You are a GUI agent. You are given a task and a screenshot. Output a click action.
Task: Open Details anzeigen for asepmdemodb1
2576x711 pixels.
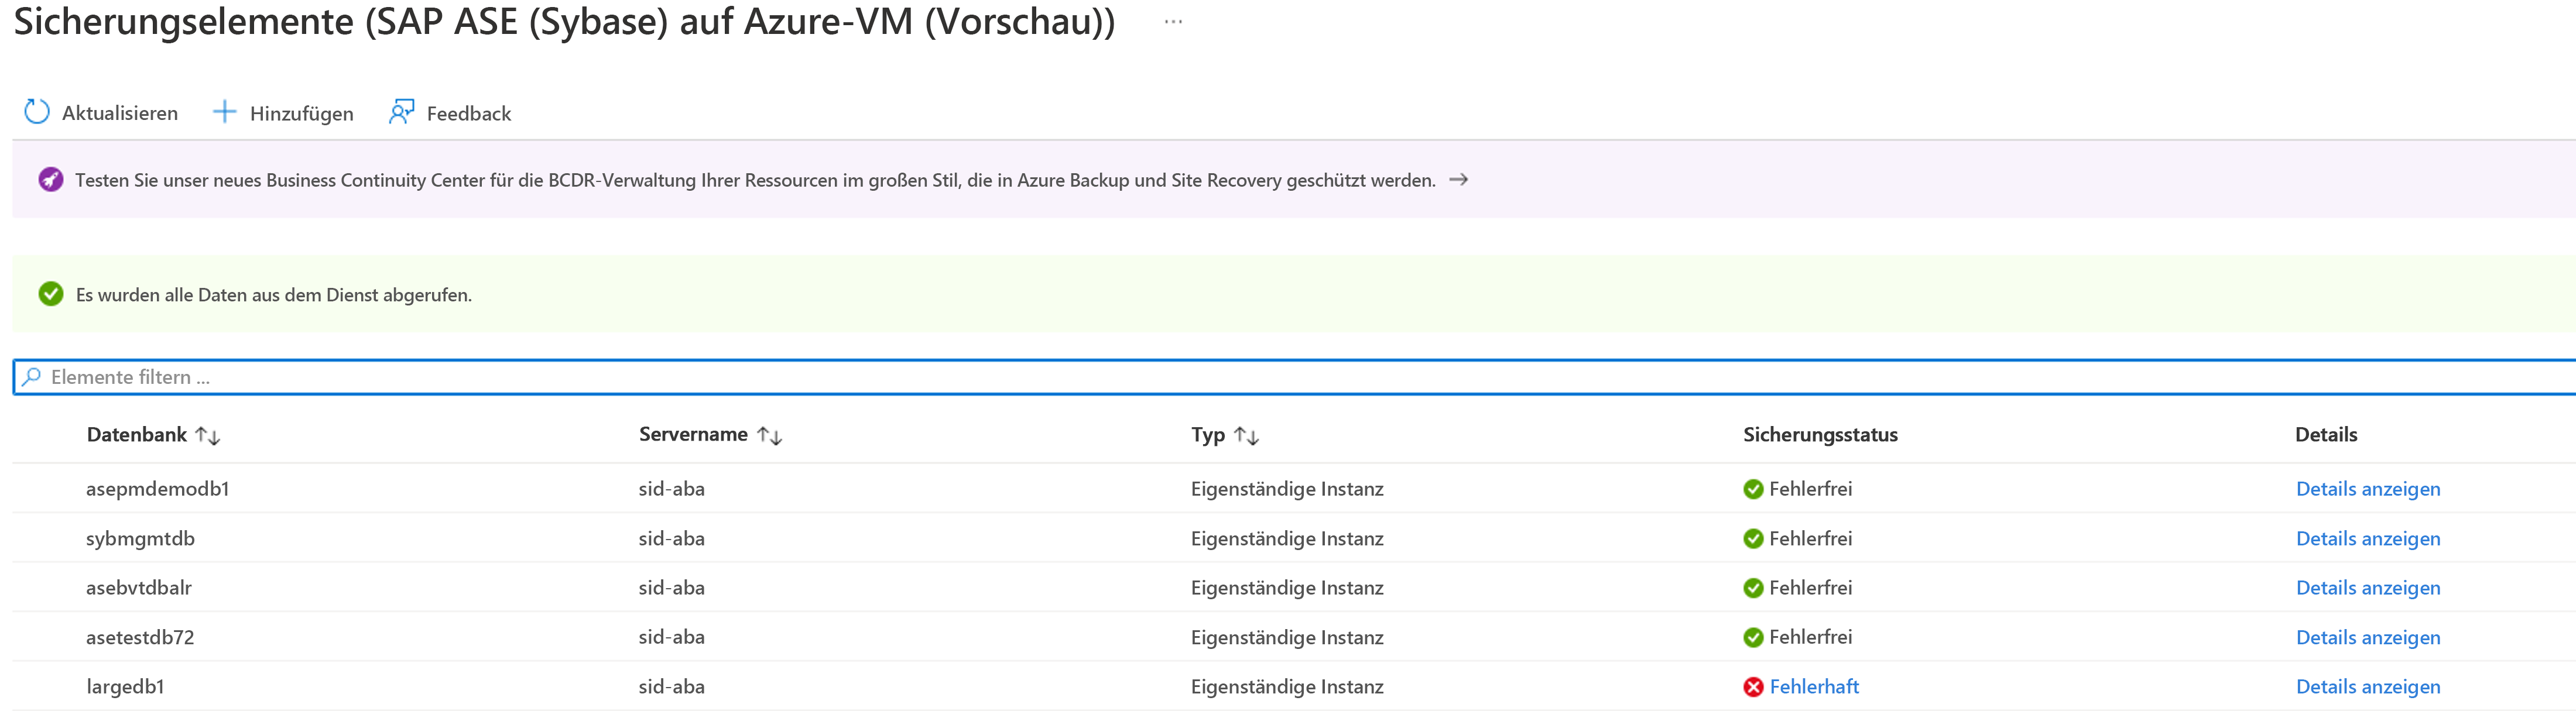[x=2368, y=489]
